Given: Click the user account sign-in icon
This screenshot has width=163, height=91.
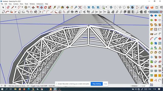Looking at the screenshot, I should click(103, 7).
